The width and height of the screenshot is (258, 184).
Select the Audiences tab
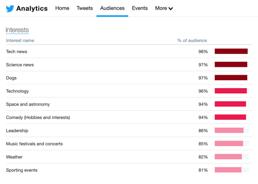pyautogui.click(x=112, y=8)
